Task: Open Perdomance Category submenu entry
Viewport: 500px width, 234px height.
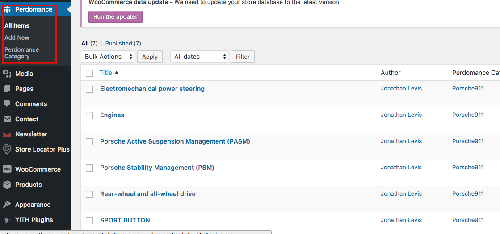Action: pos(22,53)
